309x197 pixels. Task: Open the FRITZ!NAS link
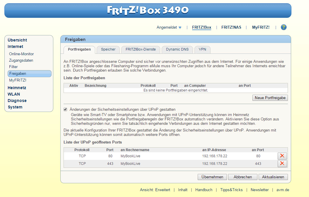click(231, 27)
